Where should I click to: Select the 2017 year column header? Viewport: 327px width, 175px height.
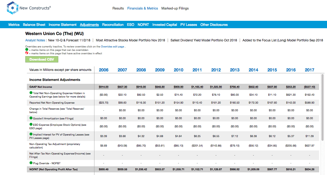point(310,70)
